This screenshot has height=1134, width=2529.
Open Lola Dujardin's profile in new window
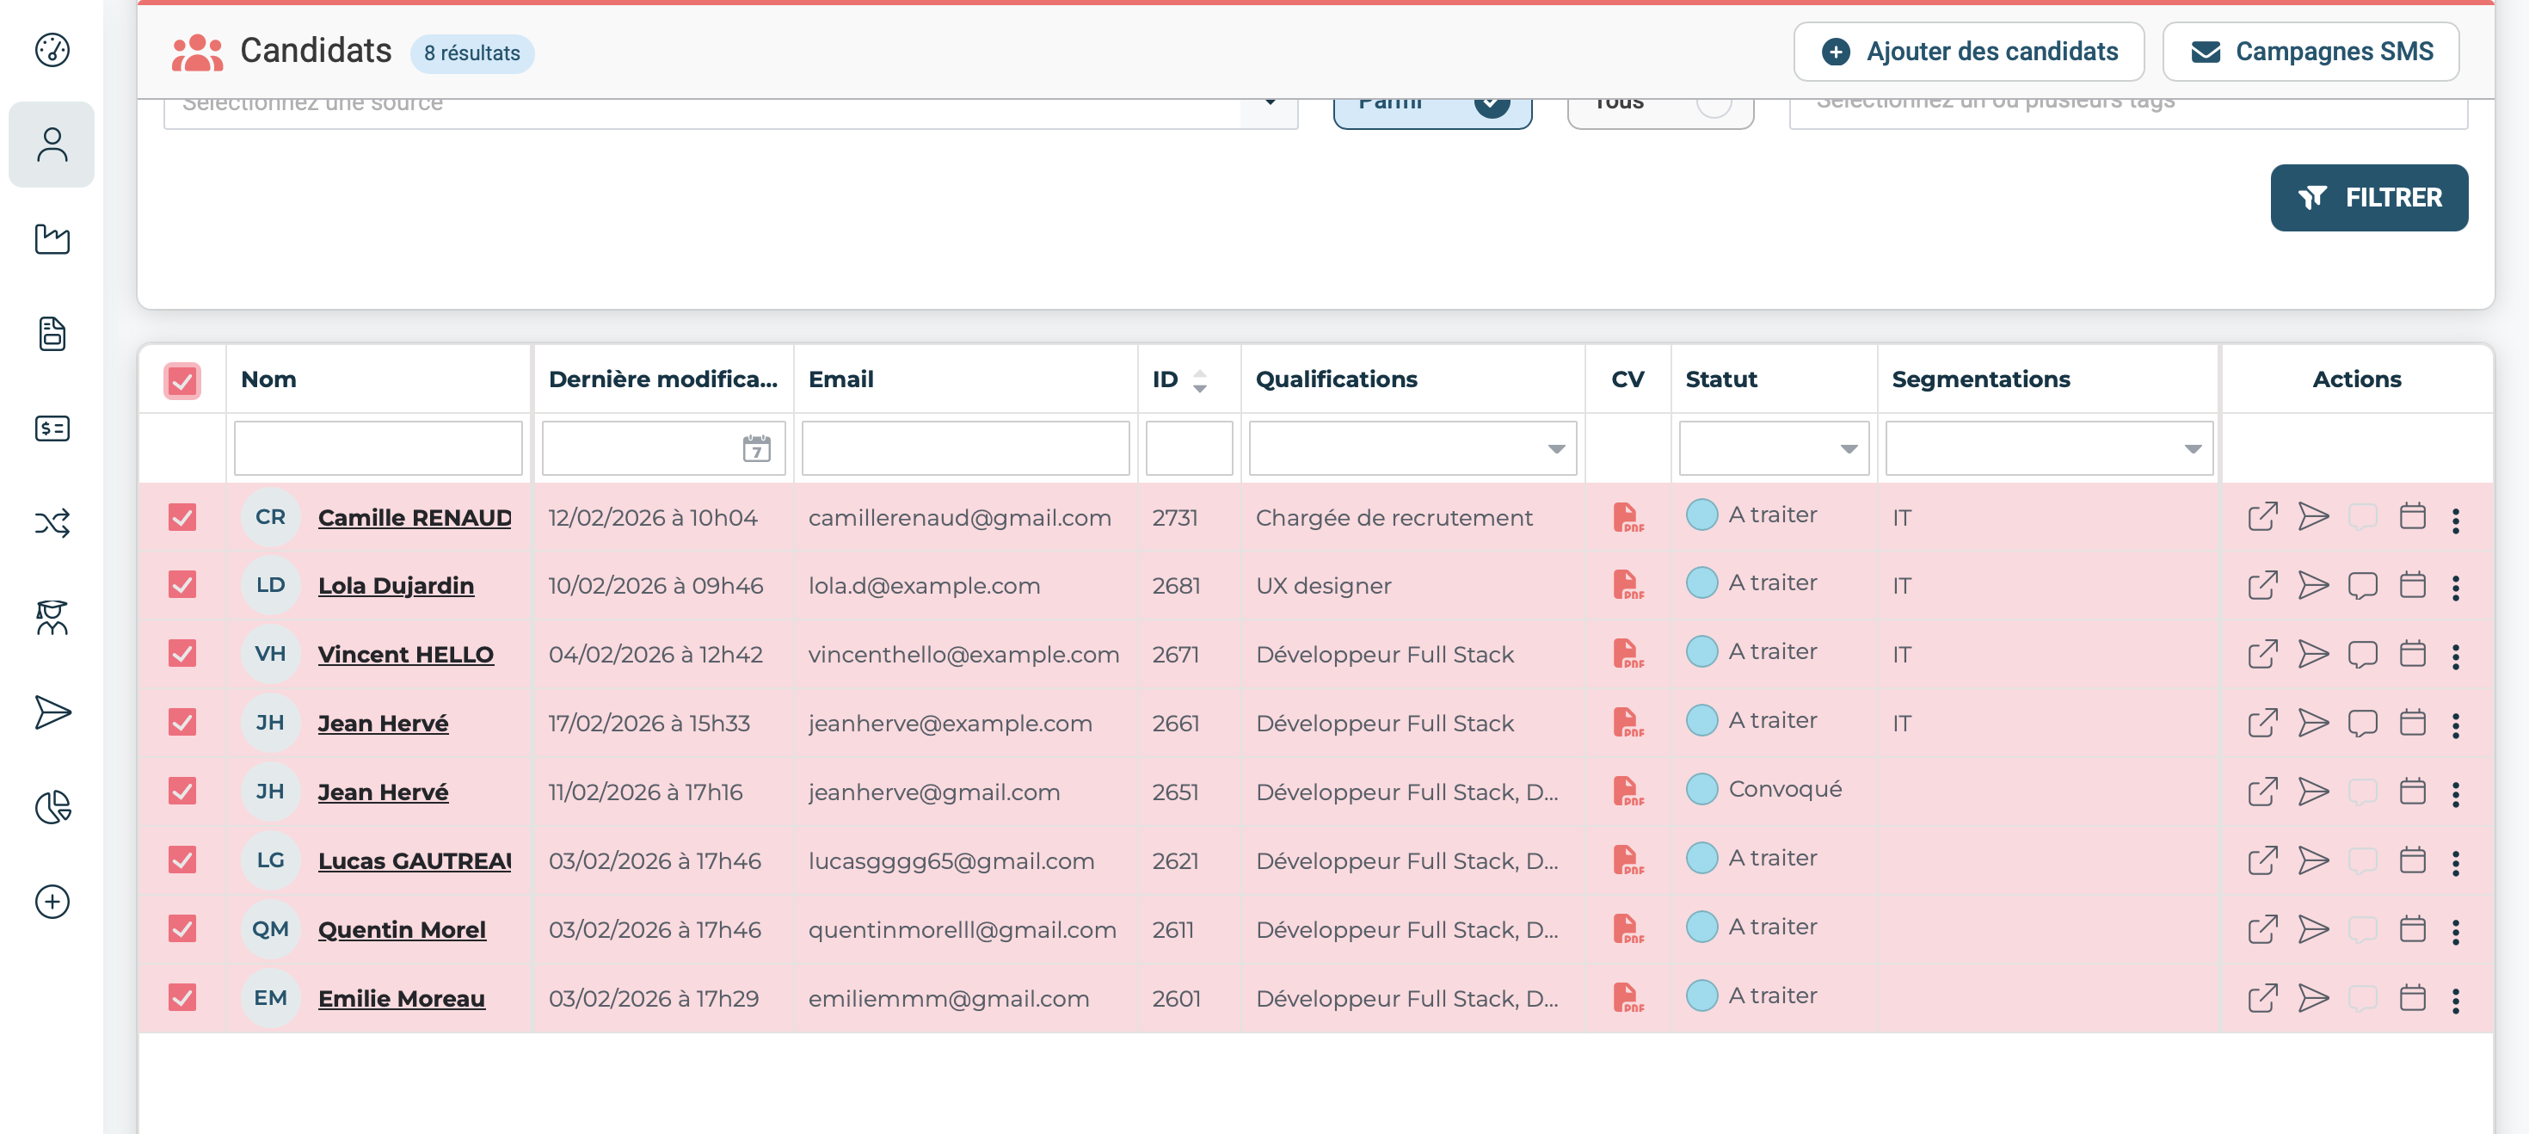pyautogui.click(x=2261, y=586)
